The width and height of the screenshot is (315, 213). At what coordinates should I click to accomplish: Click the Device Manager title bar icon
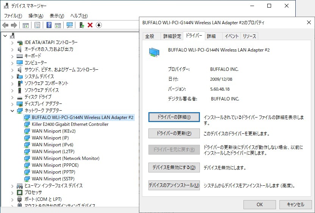point(6,6)
